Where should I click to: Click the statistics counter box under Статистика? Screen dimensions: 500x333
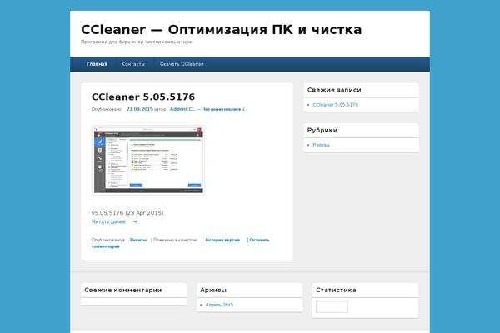pyautogui.click(x=332, y=307)
